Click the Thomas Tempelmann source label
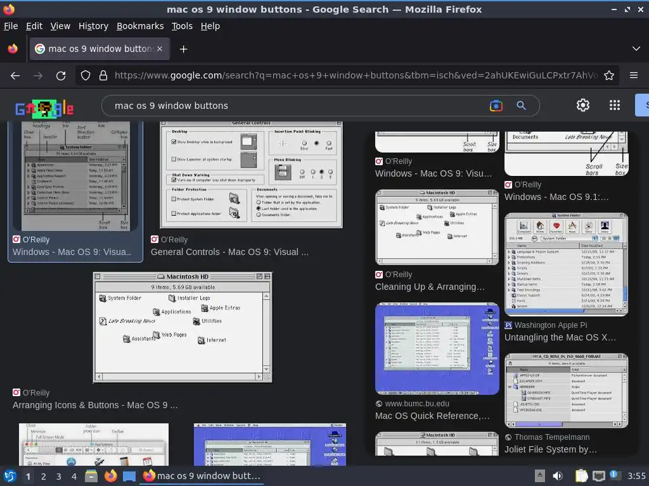The image size is (649, 486). coord(552,437)
